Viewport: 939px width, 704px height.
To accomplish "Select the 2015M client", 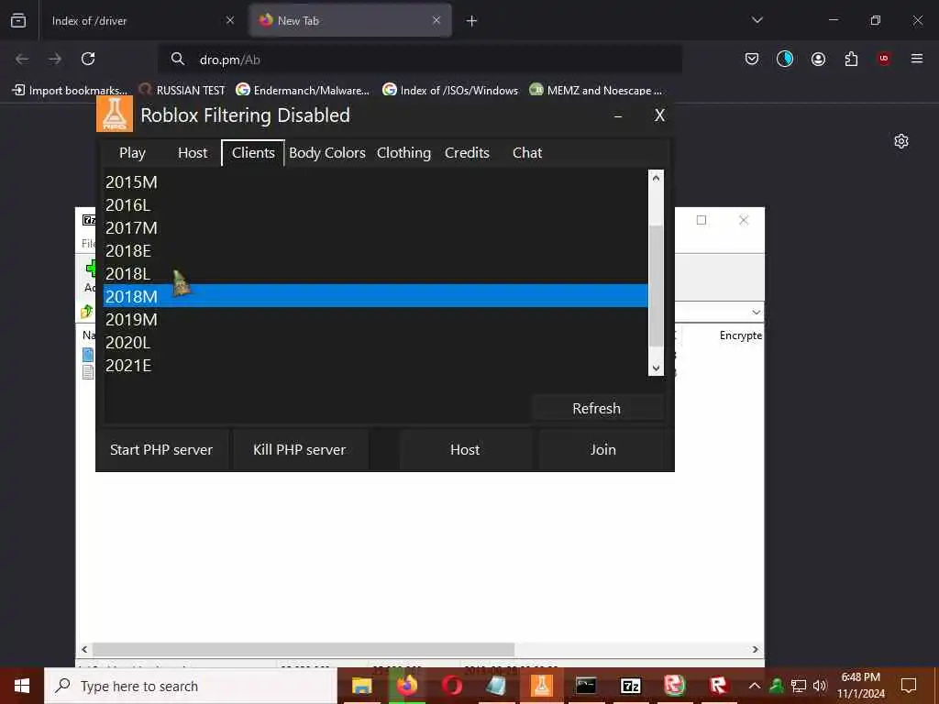I will click(375, 182).
